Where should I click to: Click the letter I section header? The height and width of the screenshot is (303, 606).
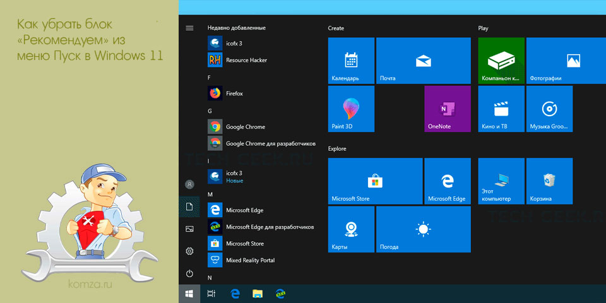point(208,161)
